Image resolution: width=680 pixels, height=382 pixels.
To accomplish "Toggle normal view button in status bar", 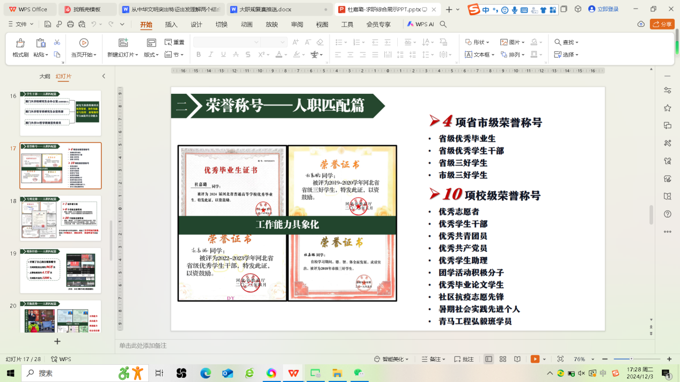I will tap(488, 359).
